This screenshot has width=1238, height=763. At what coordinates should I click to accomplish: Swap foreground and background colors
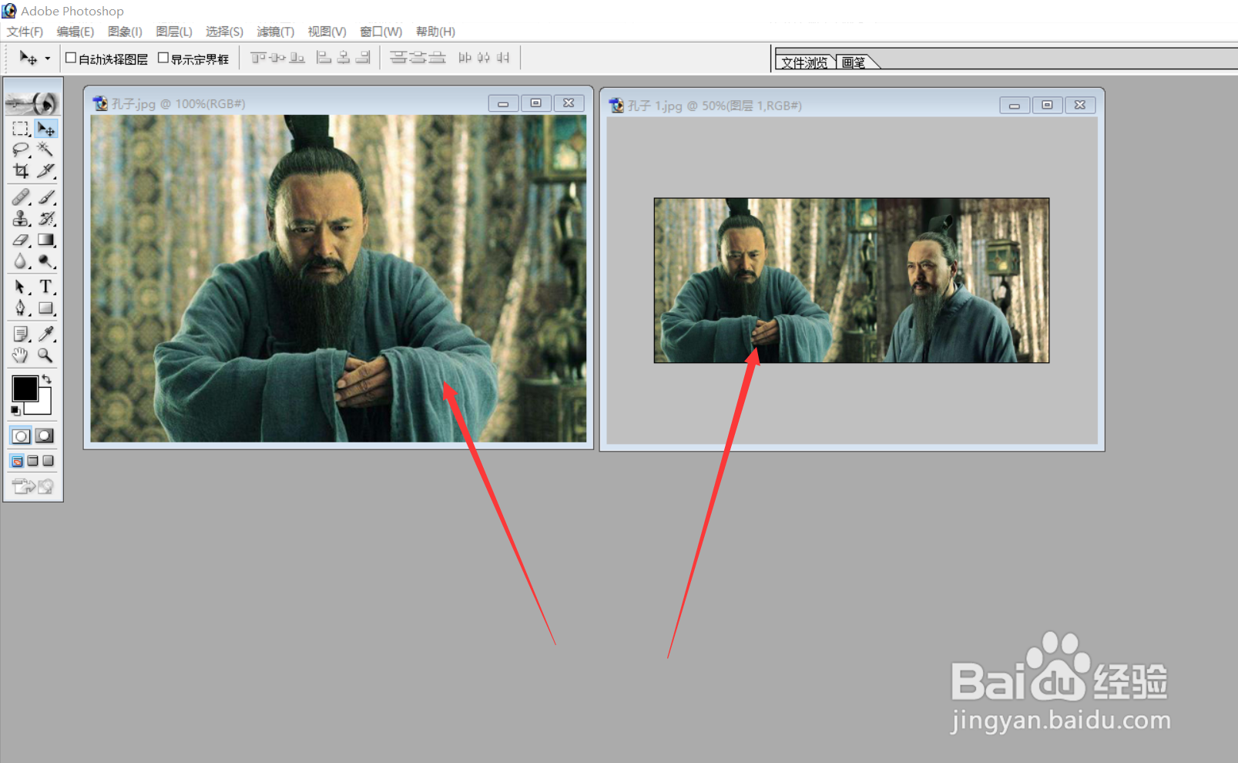(47, 379)
